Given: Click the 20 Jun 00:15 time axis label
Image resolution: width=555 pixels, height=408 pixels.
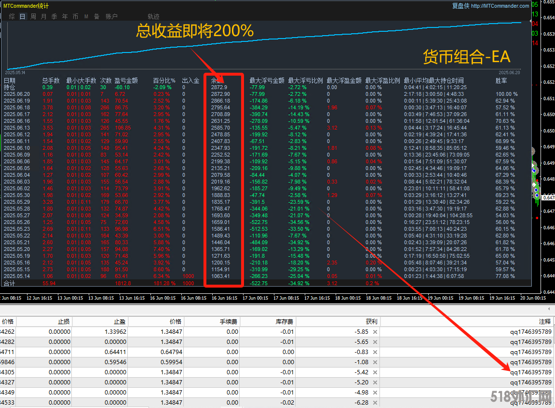Looking at the screenshot, I should (x=533, y=298).
